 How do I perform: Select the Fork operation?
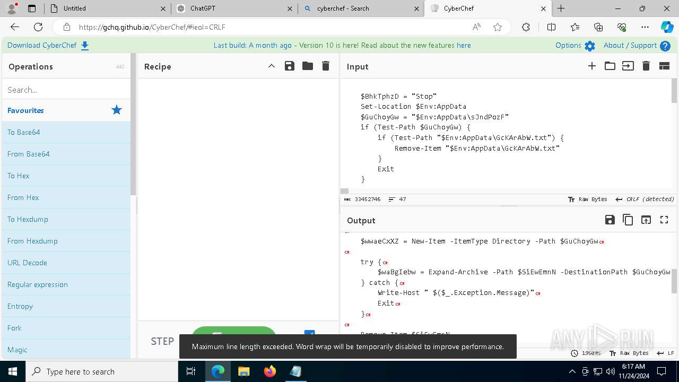66,328
